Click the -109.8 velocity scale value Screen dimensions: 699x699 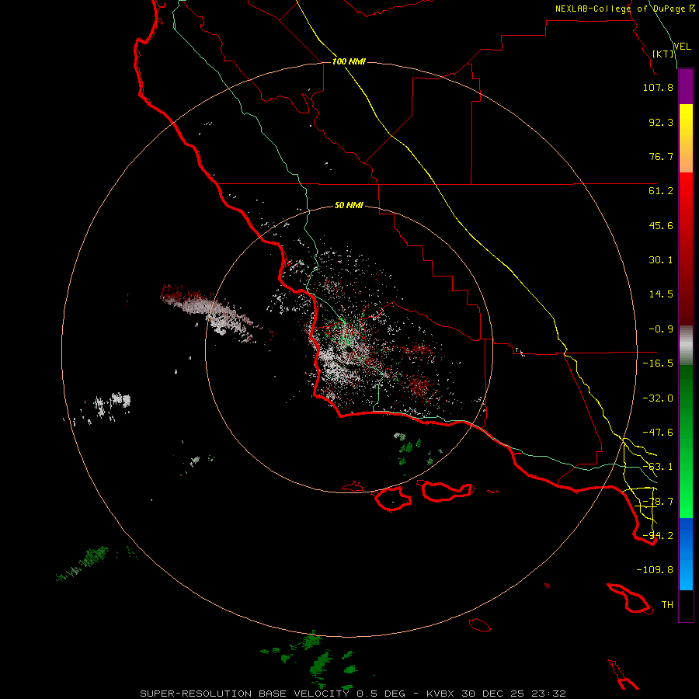655,570
